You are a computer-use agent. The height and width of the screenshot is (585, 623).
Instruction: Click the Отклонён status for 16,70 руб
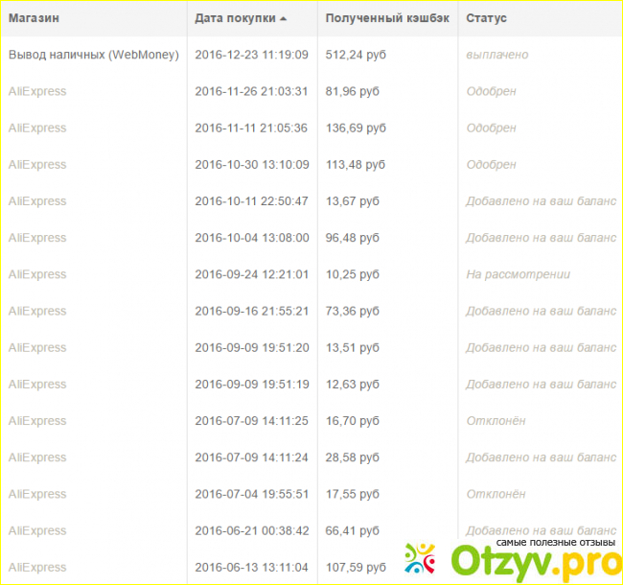[496, 421]
